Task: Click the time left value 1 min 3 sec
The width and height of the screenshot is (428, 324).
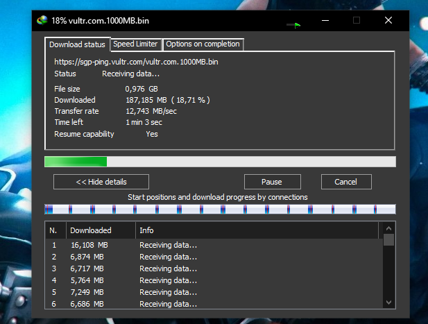Action: [144, 122]
